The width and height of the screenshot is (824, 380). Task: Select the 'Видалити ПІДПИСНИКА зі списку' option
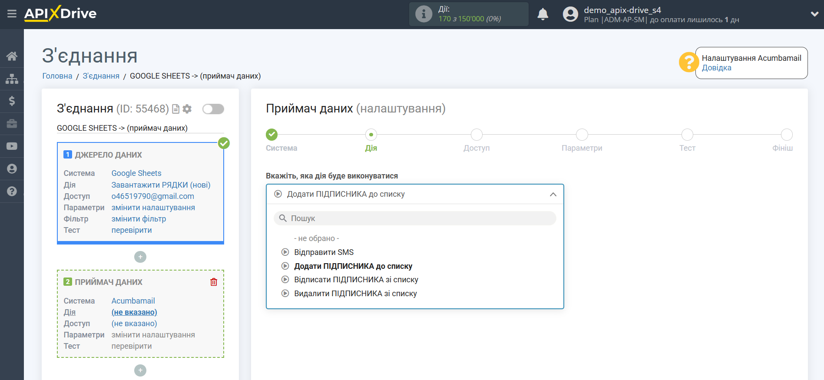pyautogui.click(x=355, y=294)
